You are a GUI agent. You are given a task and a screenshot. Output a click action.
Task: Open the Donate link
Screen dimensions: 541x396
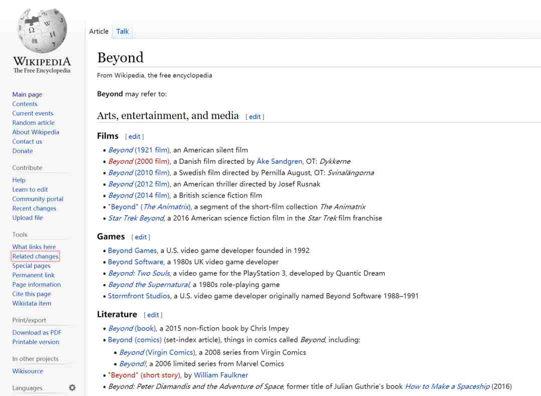23,151
